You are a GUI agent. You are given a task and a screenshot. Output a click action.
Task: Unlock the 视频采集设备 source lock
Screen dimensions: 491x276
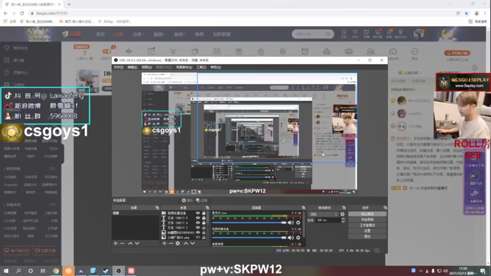204,213
